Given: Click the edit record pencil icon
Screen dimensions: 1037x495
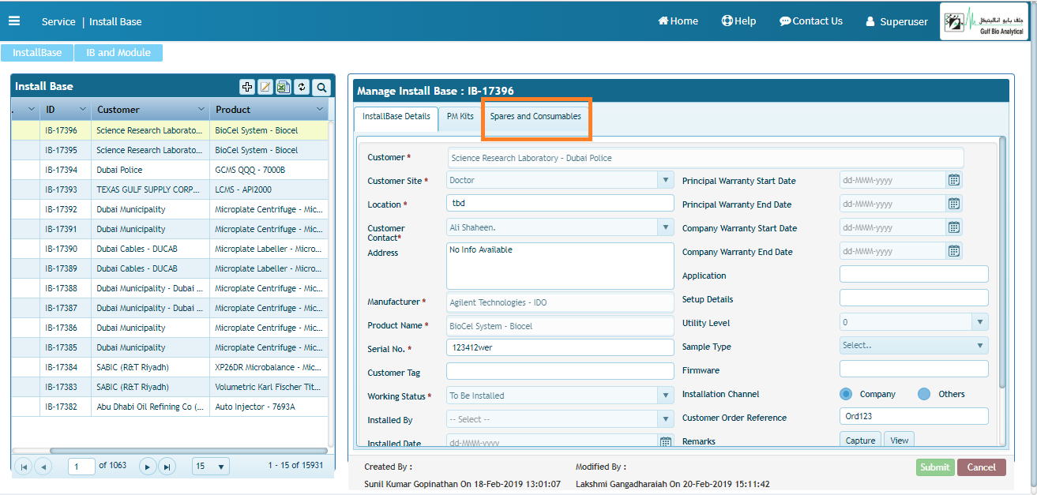Looking at the screenshot, I should click(x=265, y=87).
